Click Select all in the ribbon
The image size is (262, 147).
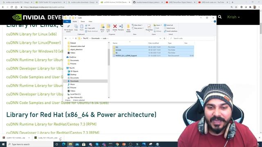pos(168,25)
